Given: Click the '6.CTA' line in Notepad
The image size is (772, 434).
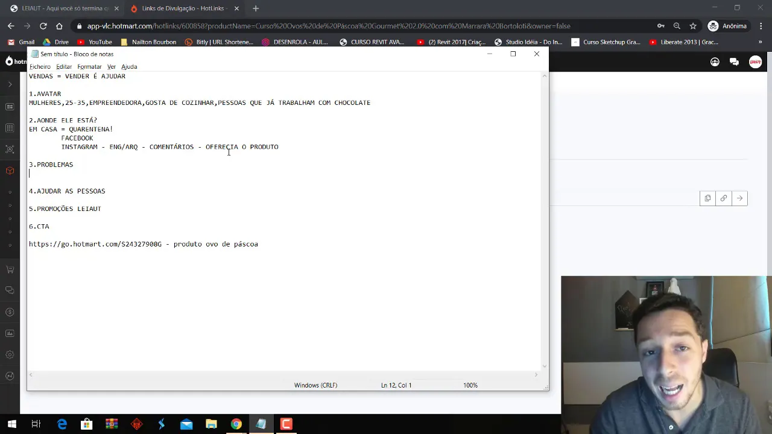Looking at the screenshot, I should coord(39,227).
